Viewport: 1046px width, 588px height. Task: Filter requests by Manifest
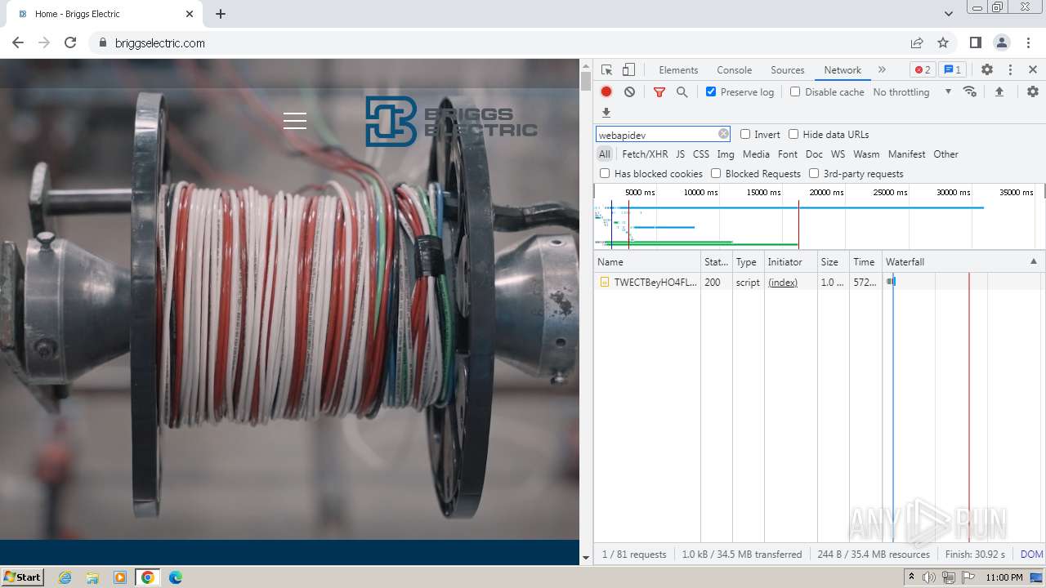point(907,154)
